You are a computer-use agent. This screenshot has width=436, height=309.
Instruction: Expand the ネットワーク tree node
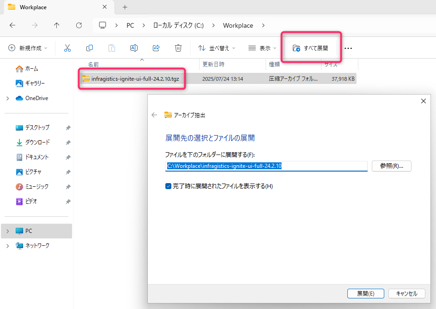[x=8, y=246]
